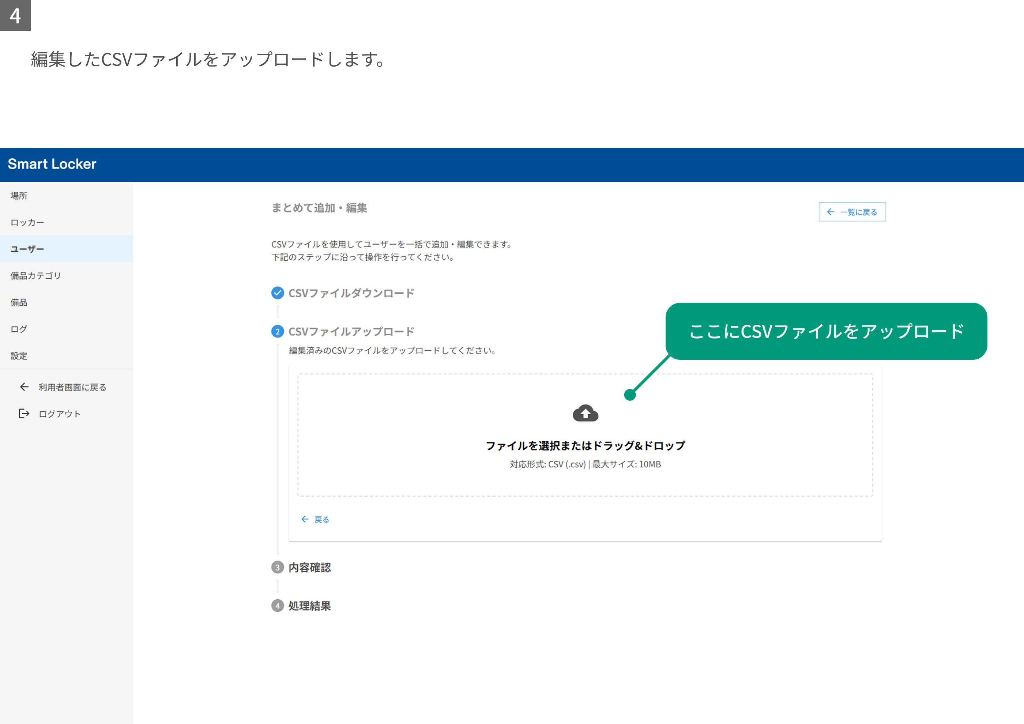The height and width of the screenshot is (724, 1024).
Task: Click the 一覧に戻る button
Action: coord(852,212)
